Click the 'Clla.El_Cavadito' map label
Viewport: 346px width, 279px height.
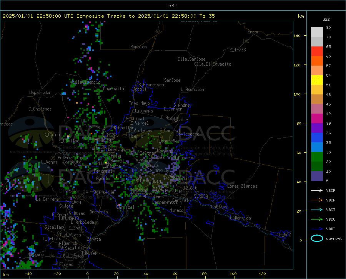213,64
